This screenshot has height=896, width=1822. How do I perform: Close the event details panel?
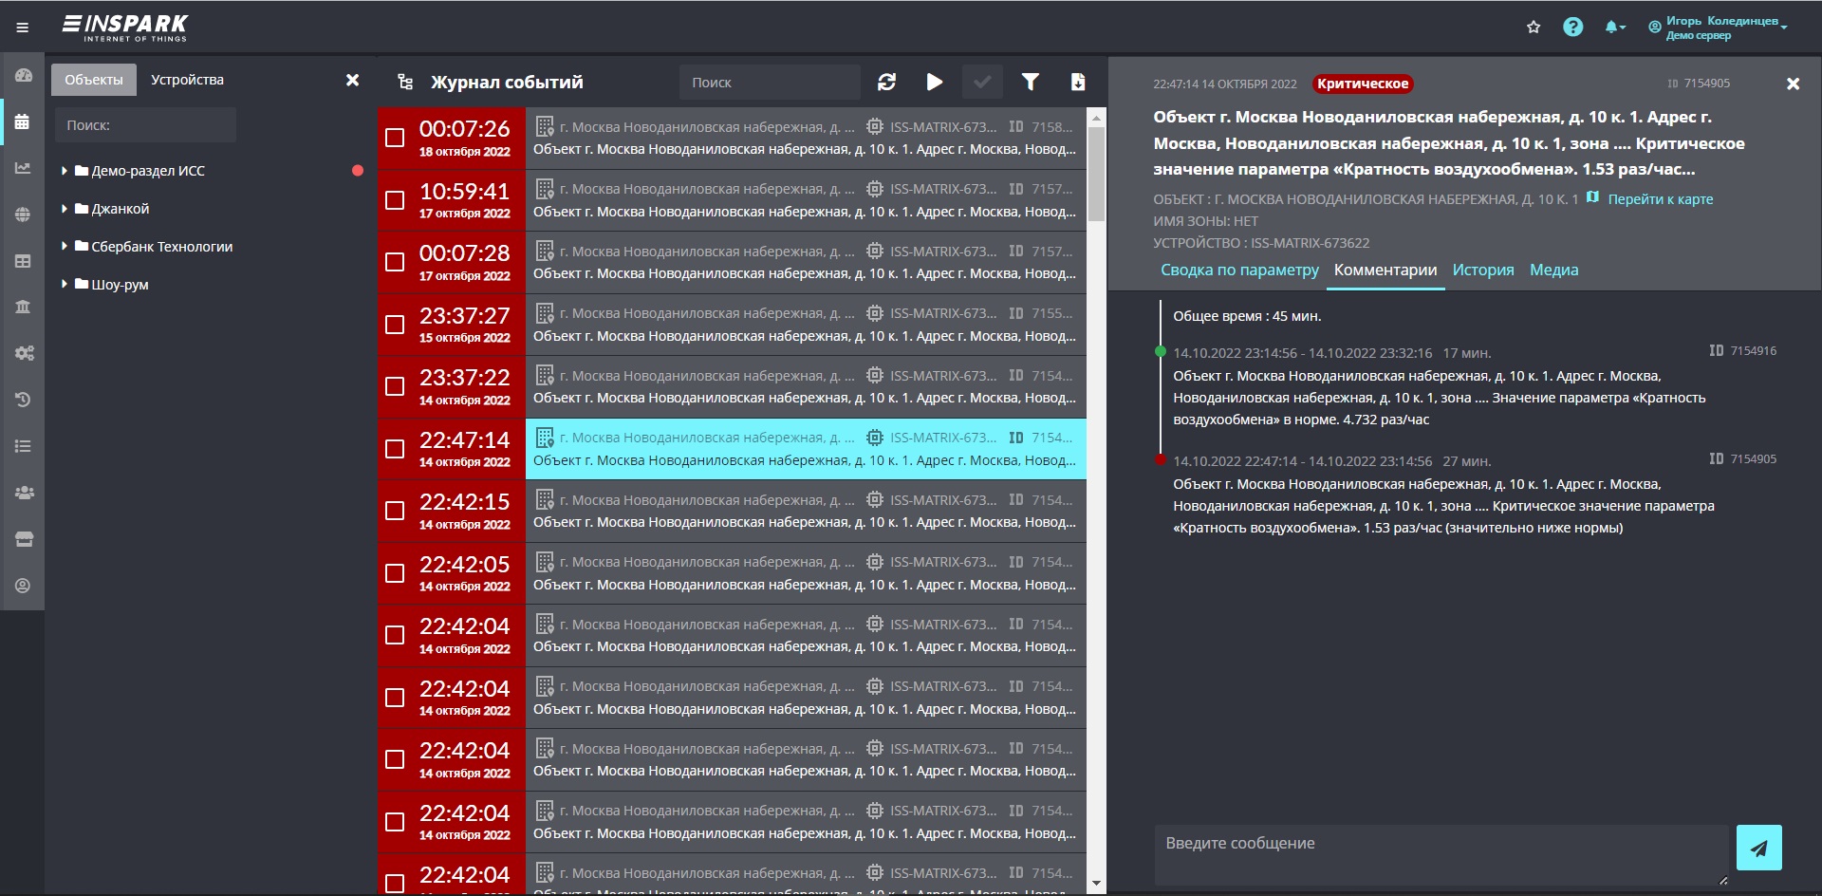pyautogui.click(x=1793, y=84)
